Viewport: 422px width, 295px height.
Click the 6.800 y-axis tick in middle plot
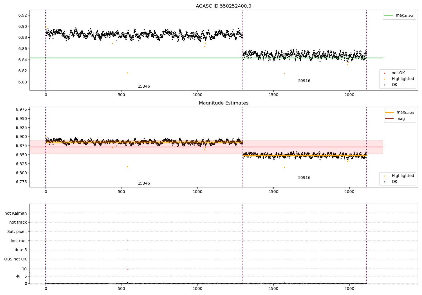pyautogui.click(x=22, y=173)
